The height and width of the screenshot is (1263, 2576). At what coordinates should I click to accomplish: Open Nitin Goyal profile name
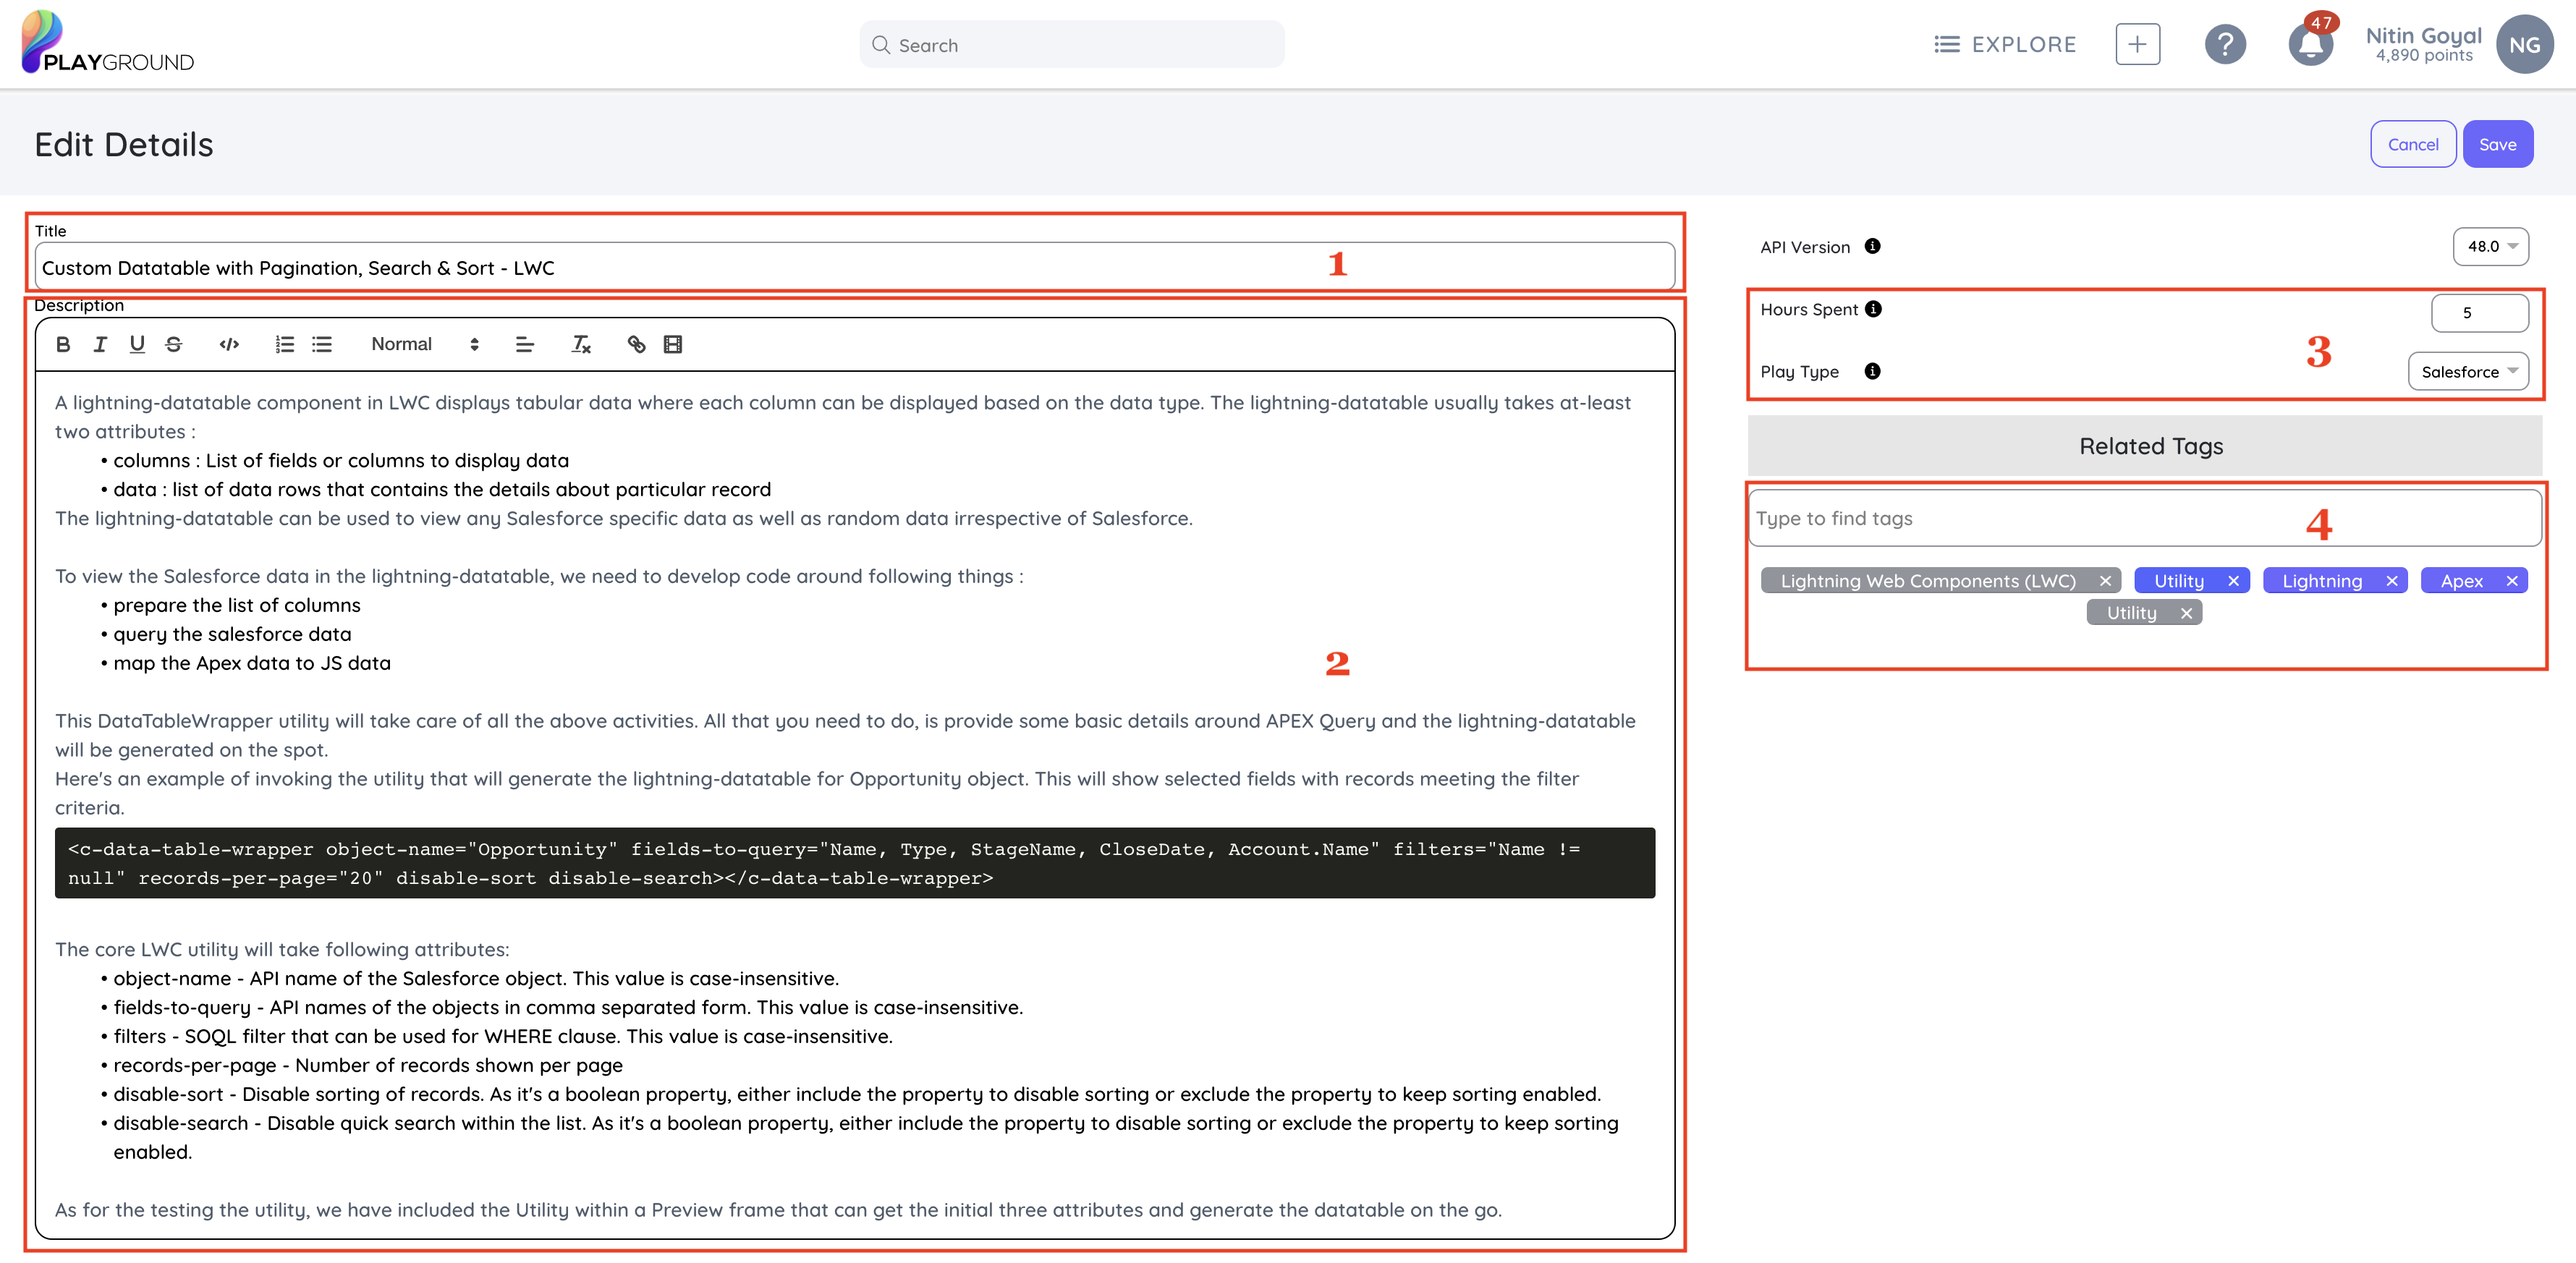tap(2424, 35)
